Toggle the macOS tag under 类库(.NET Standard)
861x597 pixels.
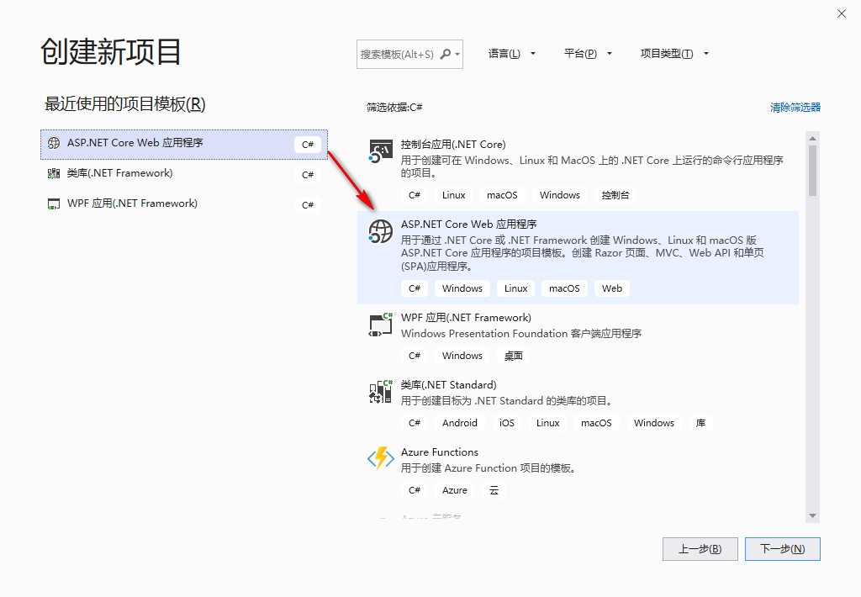pyautogui.click(x=596, y=423)
